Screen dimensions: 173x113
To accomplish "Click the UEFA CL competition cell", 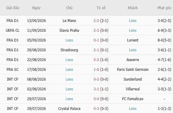I will pyautogui.click(x=12, y=31).
